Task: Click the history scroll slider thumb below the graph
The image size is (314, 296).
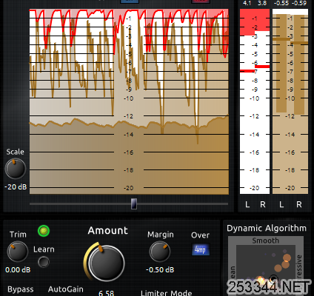Action: pos(134,203)
